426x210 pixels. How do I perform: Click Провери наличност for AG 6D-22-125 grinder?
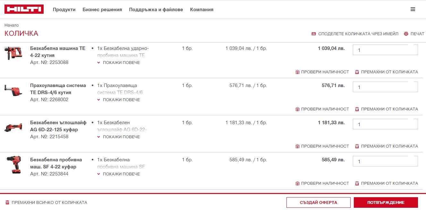click(x=325, y=146)
